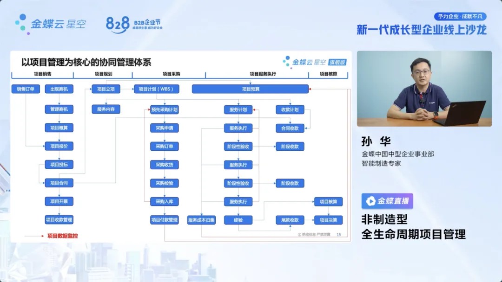Click the slide title 以项目管理为核心的协同管理体系
The image size is (502, 282).
pos(86,62)
